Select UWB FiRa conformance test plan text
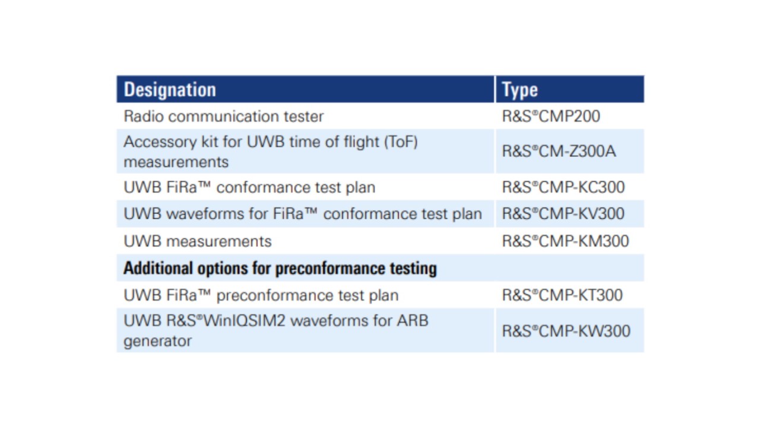 tap(249, 187)
